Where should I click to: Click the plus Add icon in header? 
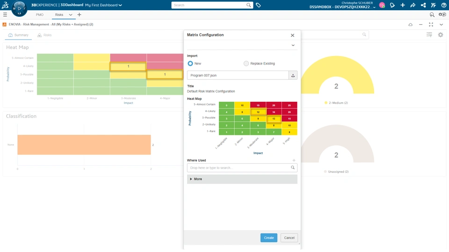(x=403, y=5)
